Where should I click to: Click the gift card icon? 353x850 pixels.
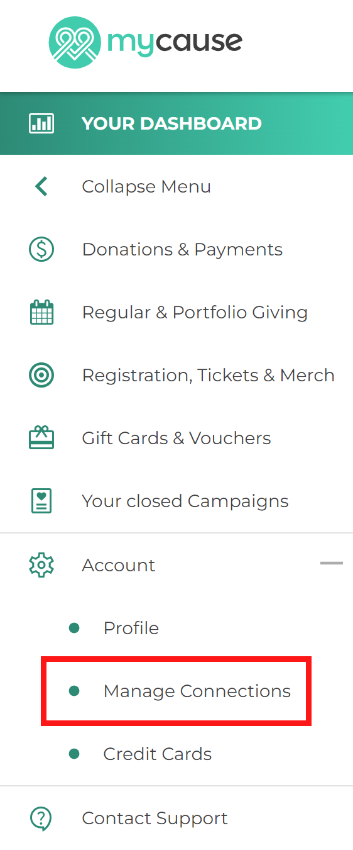41,438
